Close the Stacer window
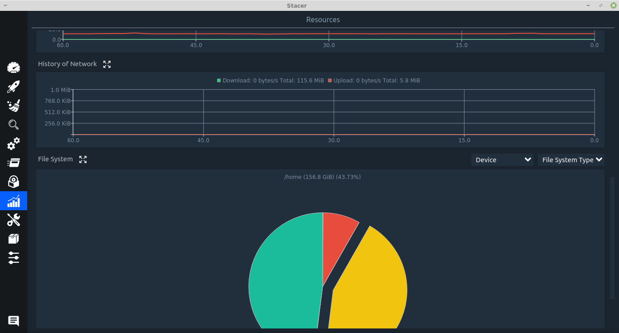The width and height of the screenshot is (619, 333). (x=613, y=5)
